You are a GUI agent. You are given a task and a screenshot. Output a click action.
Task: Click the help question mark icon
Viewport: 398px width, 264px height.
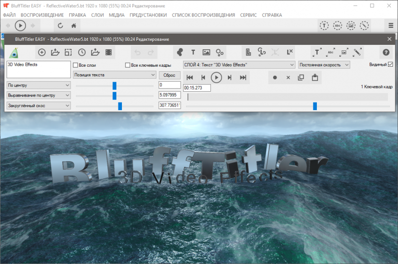tap(386, 52)
